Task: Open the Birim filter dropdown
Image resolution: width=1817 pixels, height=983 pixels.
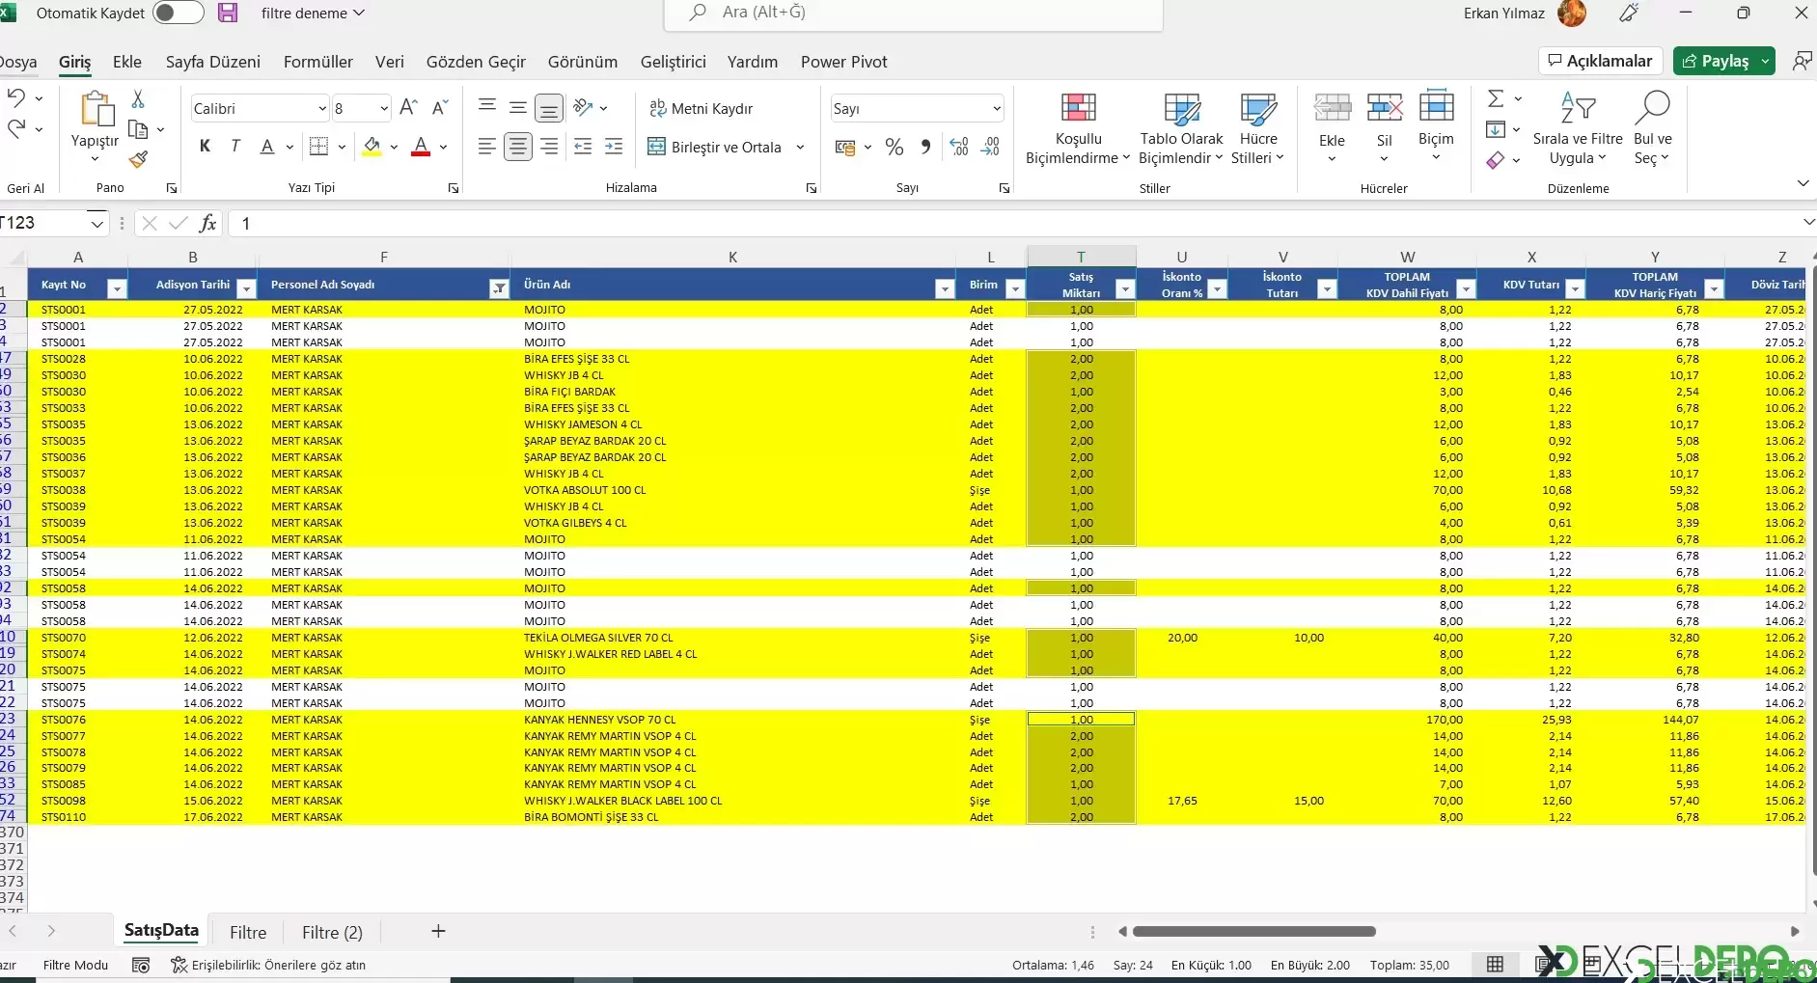Action: 1014,288
